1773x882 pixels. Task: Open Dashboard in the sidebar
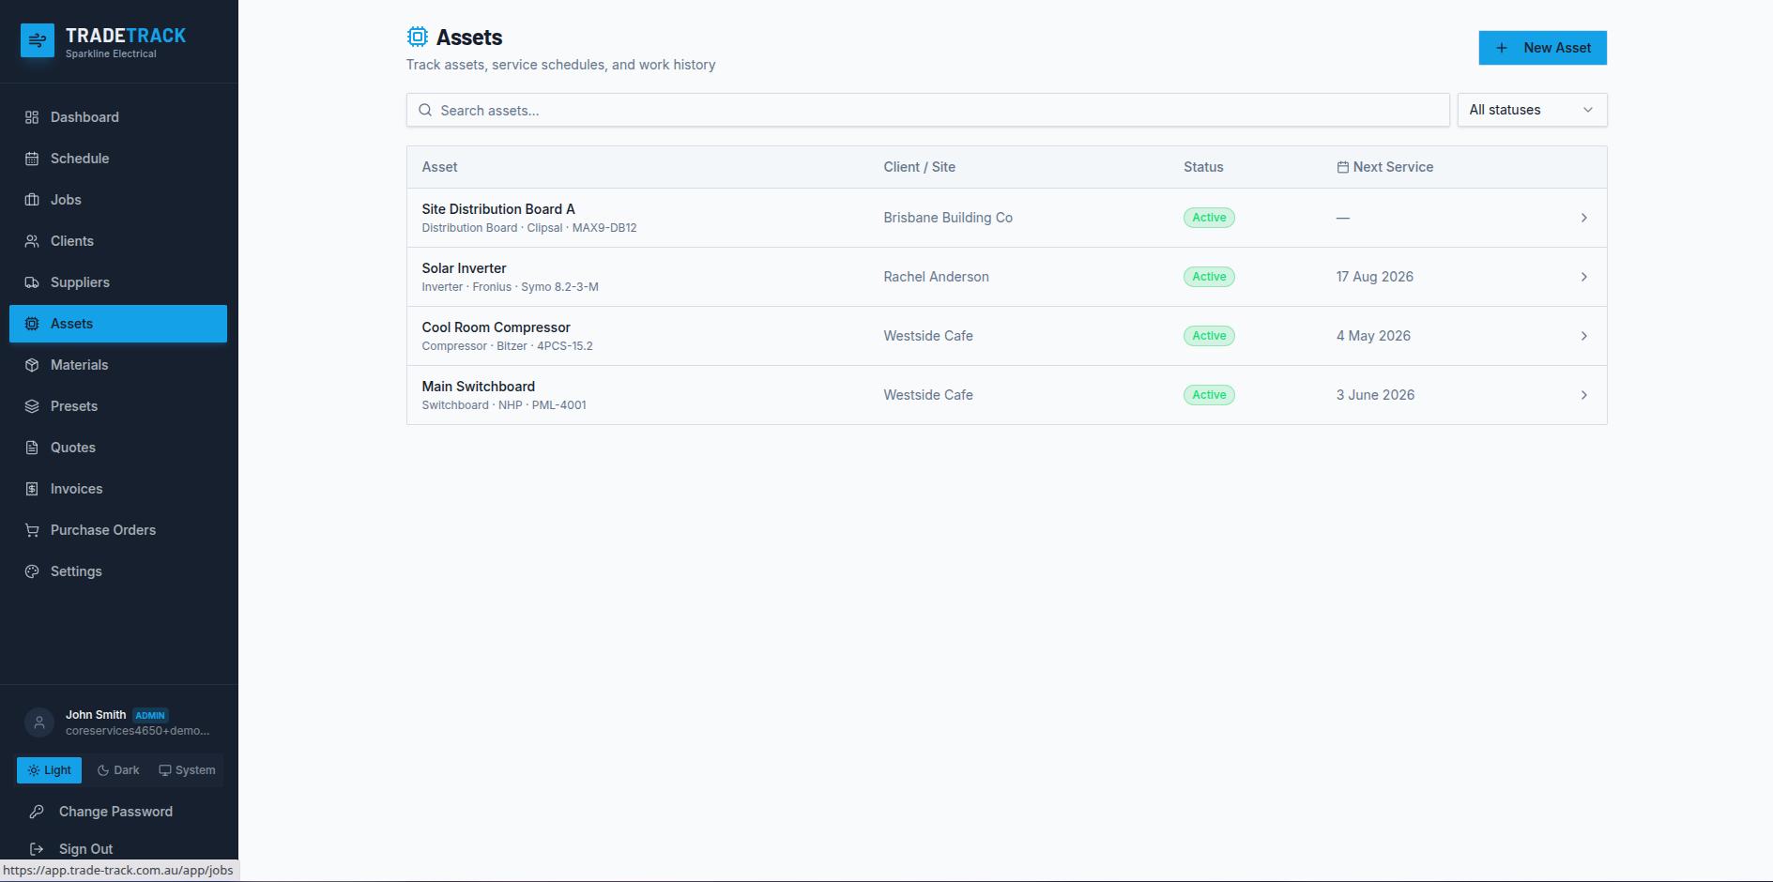(118, 117)
